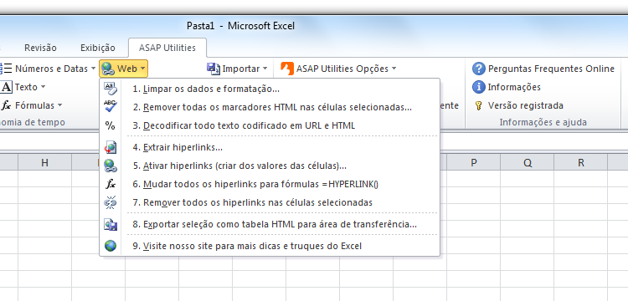Open the Números e Datas dropdown
Image resolution: width=628 pixels, height=301 pixels.
click(93, 69)
